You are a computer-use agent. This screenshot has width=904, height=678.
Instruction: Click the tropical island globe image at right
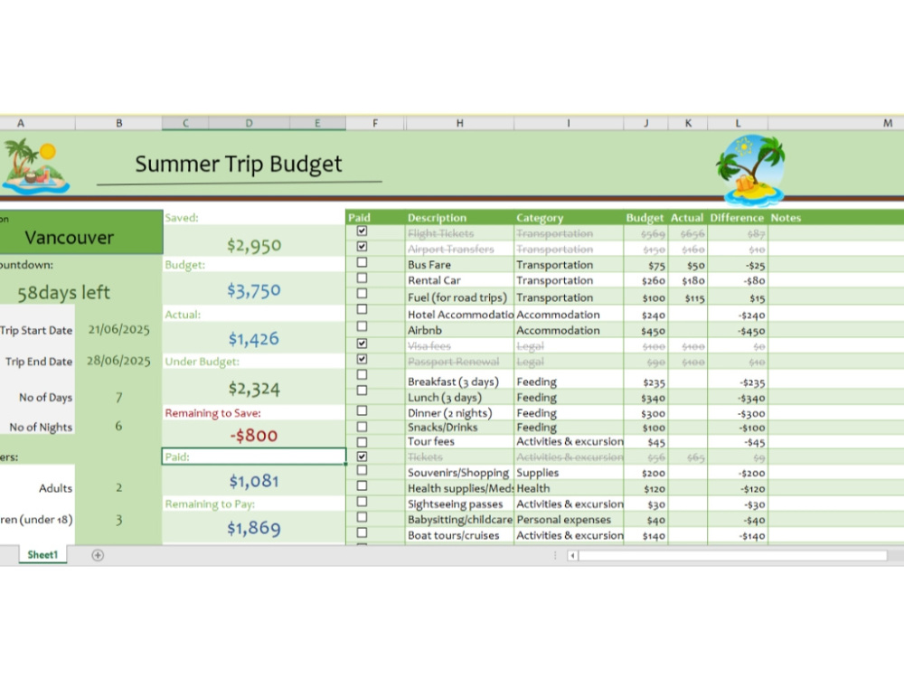click(x=750, y=170)
